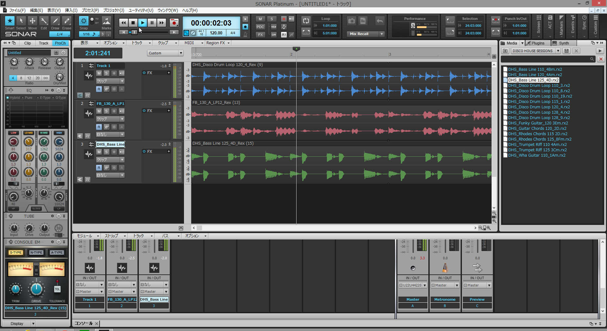The height and width of the screenshot is (331, 607).
Task: Bypass all effects with FX button
Action: (260, 35)
